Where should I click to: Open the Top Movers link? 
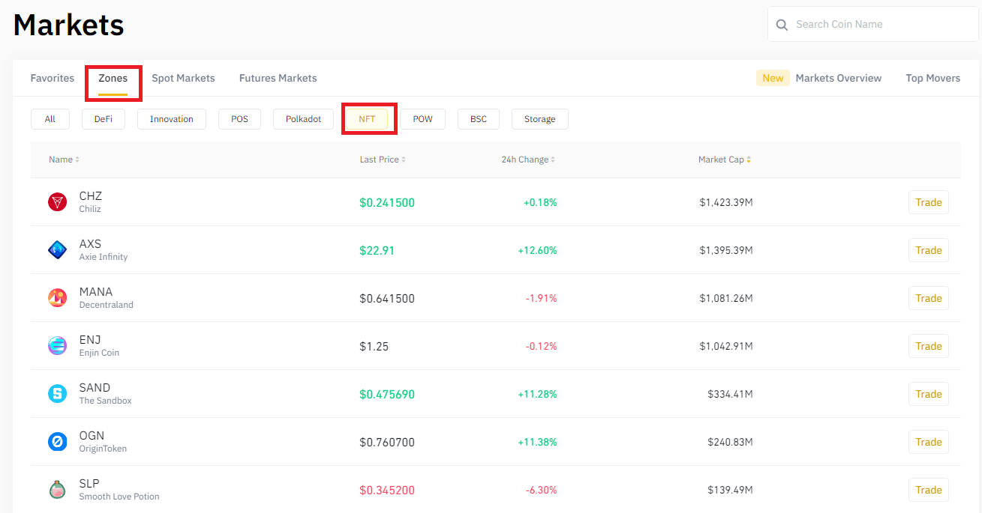click(x=932, y=78)
